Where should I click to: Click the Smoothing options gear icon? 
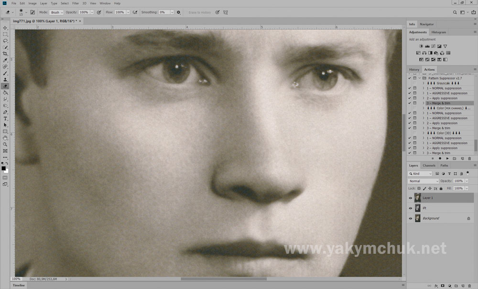(x=179, y=12)
